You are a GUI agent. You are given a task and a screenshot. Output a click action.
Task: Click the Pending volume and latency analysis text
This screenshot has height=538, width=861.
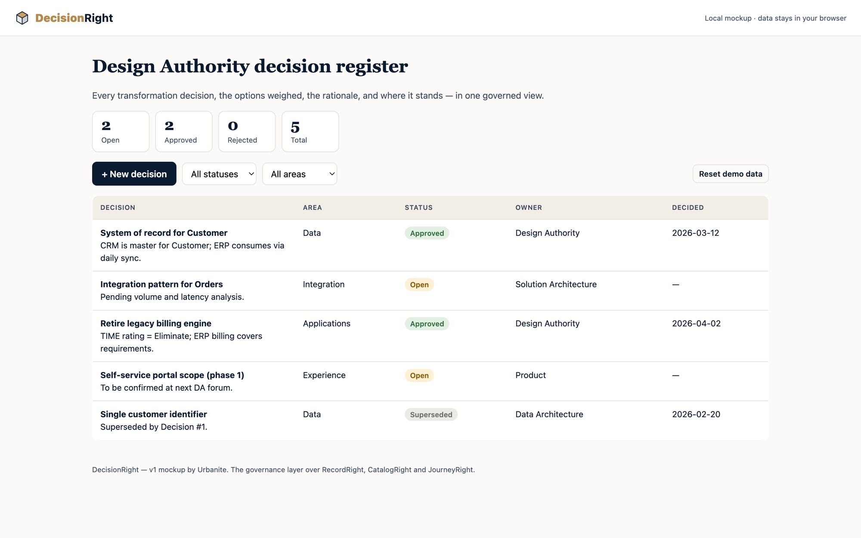click(x=172, y=297)
